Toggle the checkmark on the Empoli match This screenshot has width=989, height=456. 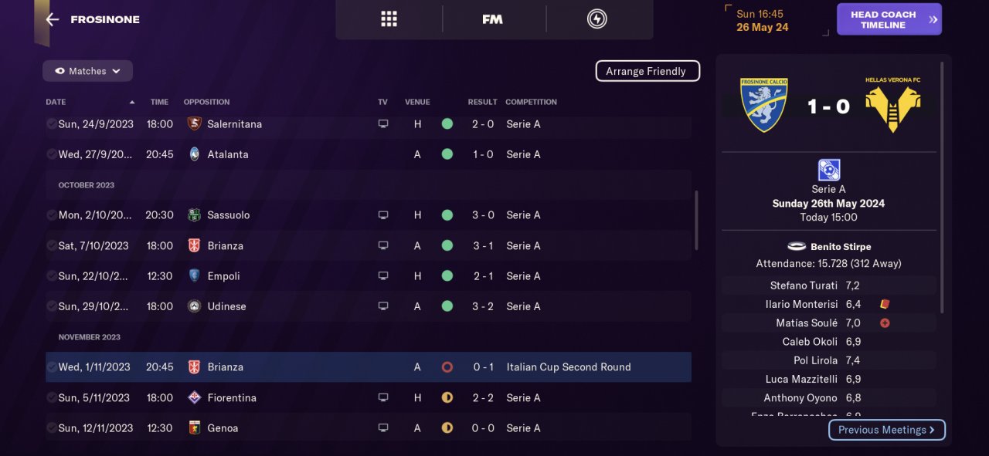(x=51, y=276)
